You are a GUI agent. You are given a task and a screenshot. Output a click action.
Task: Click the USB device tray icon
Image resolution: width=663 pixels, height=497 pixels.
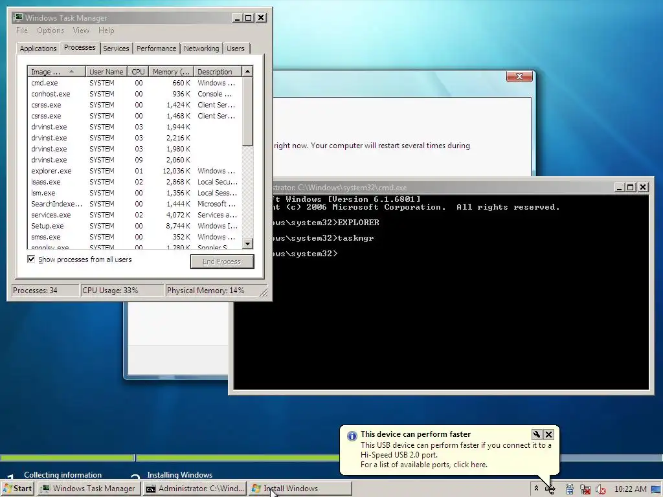click(550, 489)
